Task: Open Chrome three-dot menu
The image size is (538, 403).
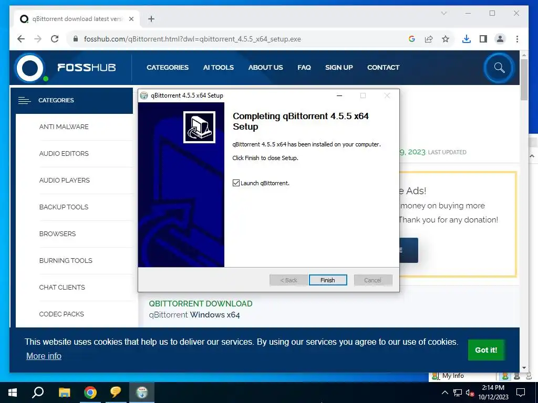Action: [x=517, y=39]
